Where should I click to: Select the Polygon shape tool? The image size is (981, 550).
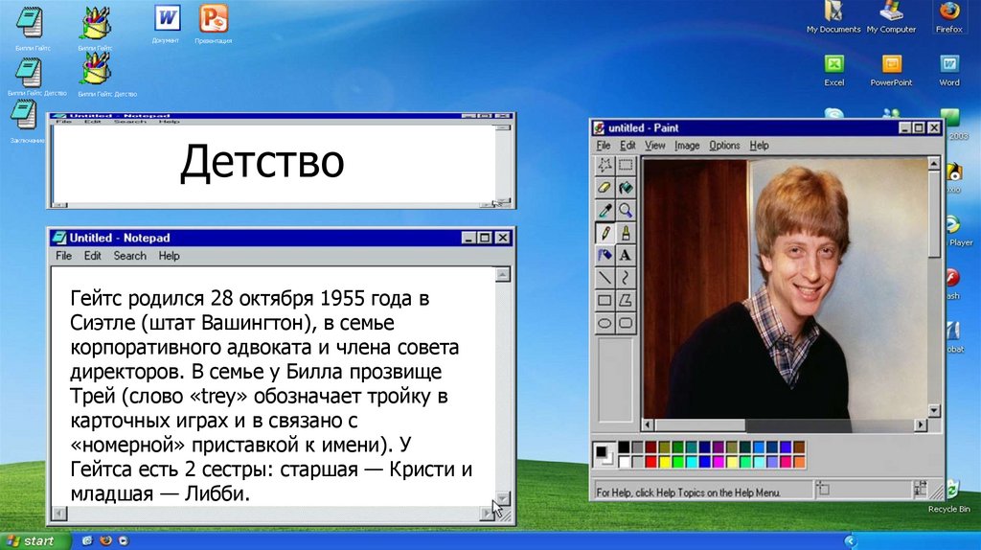[626, 300]
